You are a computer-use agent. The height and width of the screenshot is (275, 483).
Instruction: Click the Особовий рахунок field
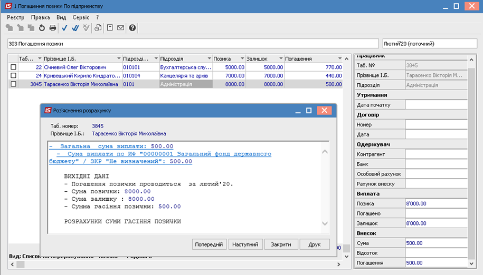click(x=437, y=174)
